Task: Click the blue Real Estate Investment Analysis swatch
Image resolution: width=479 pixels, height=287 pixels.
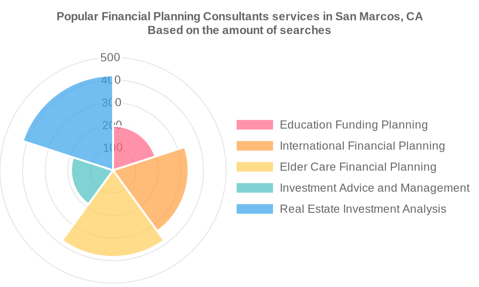Action: tap(254, 209)
